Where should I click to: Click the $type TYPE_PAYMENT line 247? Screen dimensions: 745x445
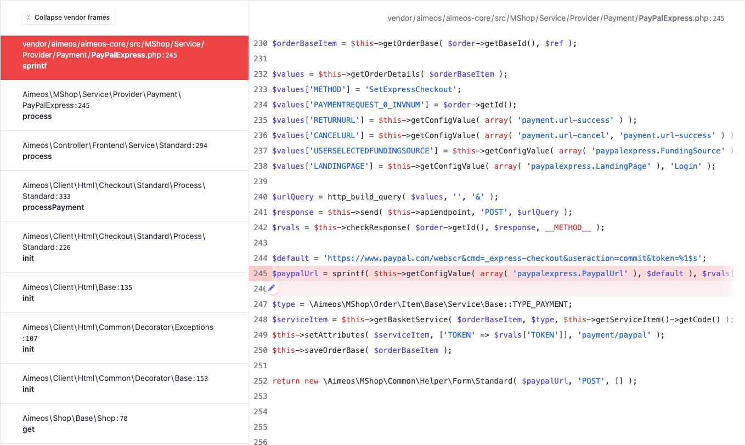(422, 304)
